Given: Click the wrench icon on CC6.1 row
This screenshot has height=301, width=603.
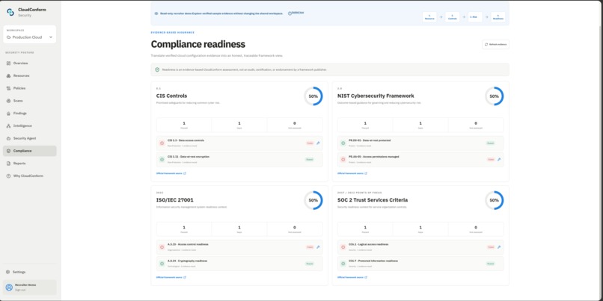Looking at the screenshot, I should [499, 247].
